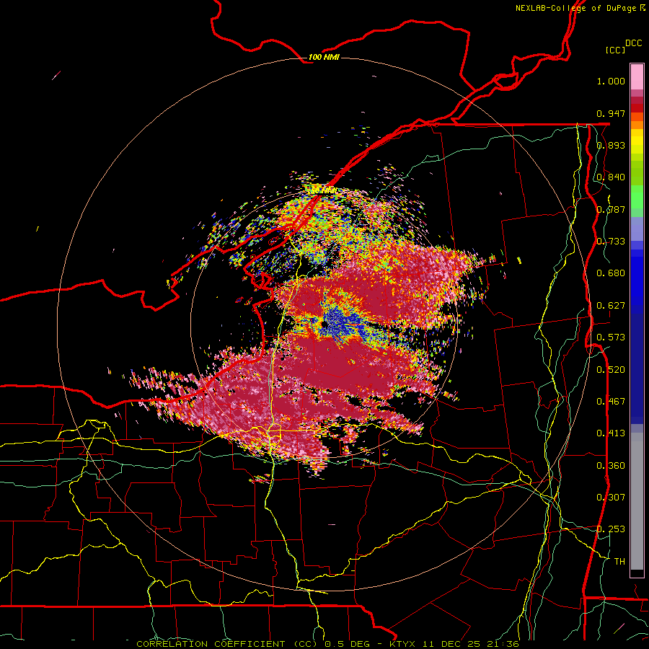
Task: Pick the 0.787 scale value
Action: click(611, 209)
